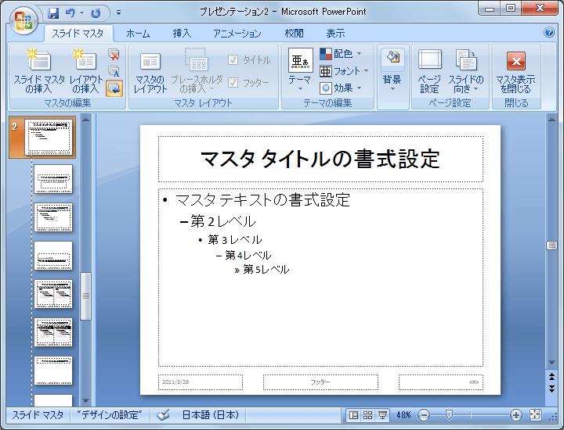Viewport: 564px width, 430px height.
Task: Open マスタのレイアウト dialog
Action: tap(150, 73)
